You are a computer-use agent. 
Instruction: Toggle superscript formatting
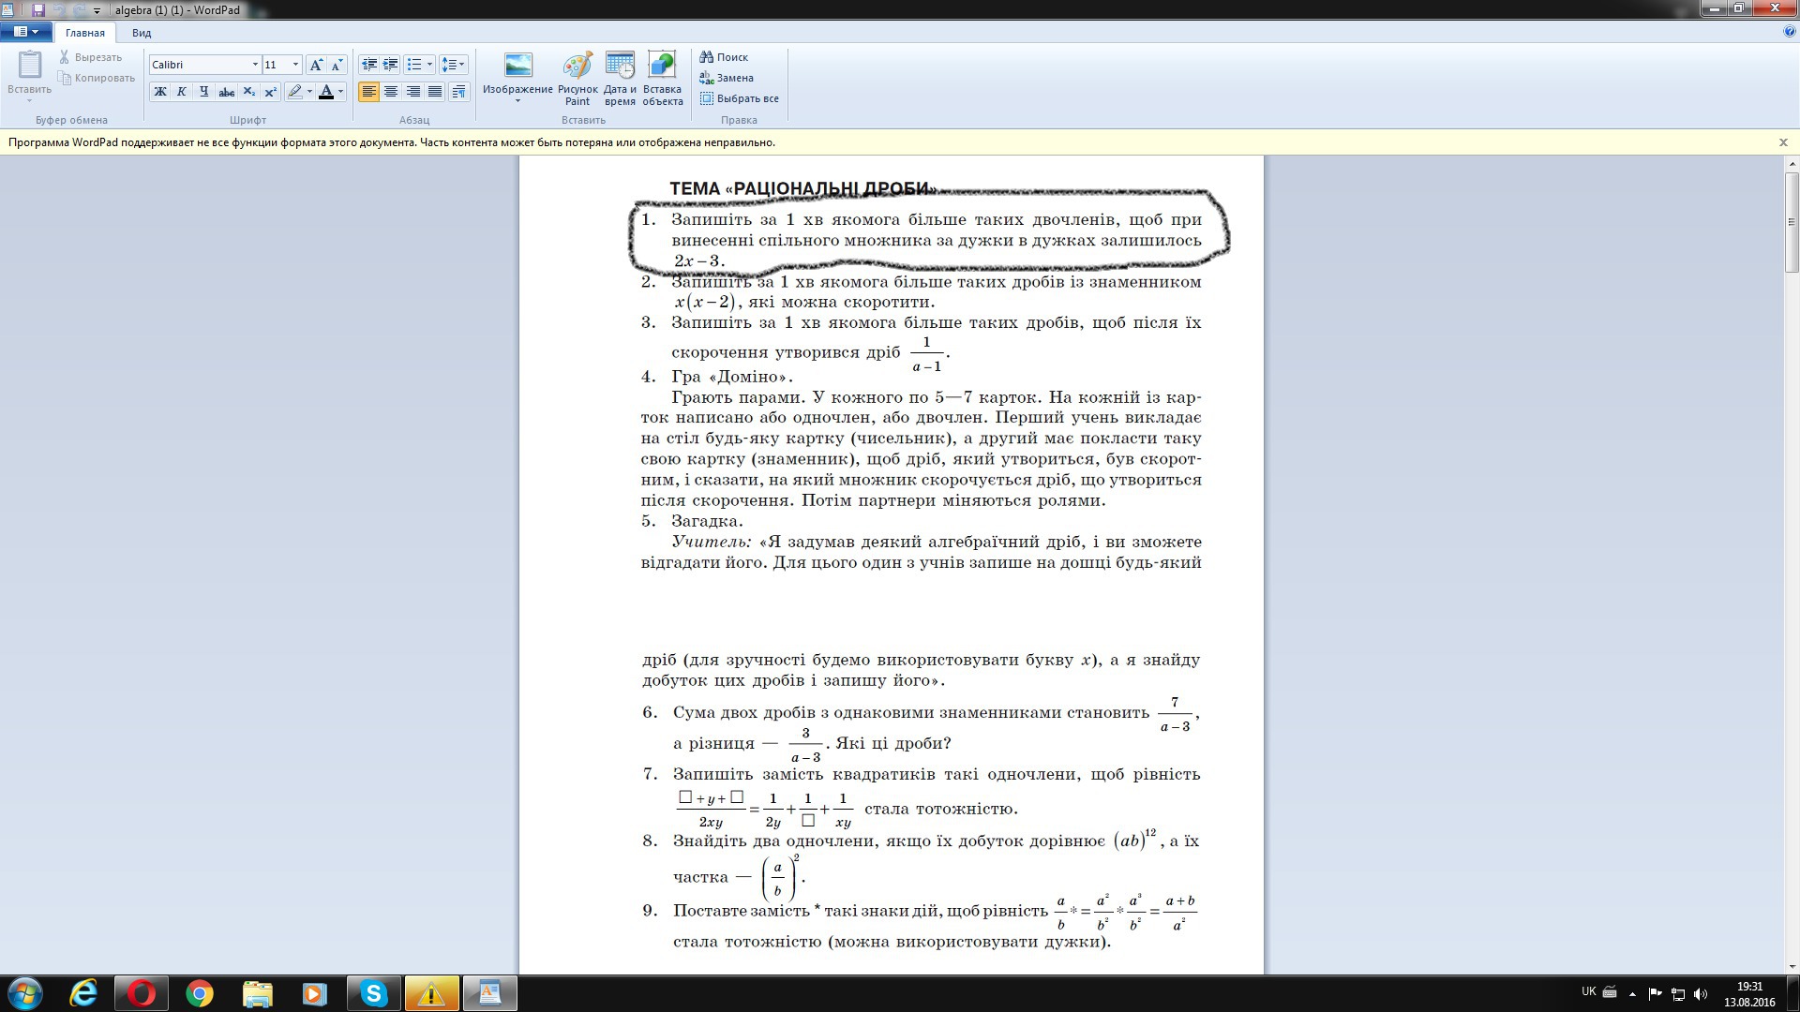pyautogui.click(x=270, y=92)
